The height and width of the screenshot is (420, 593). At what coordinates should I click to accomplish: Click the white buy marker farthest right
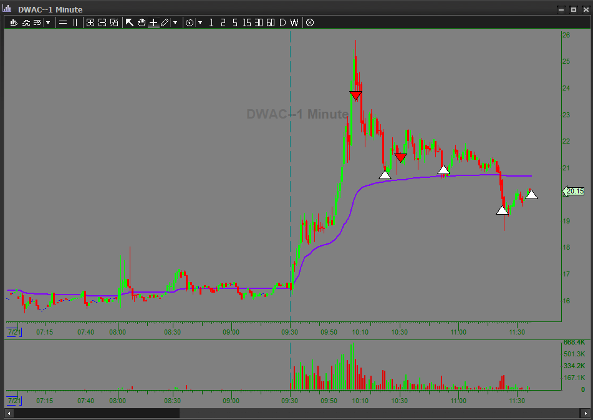(x=531, y=195)
